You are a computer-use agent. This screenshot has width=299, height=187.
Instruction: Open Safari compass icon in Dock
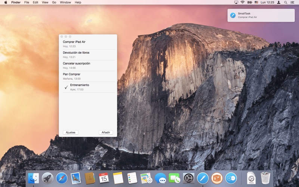coord(62,178)
